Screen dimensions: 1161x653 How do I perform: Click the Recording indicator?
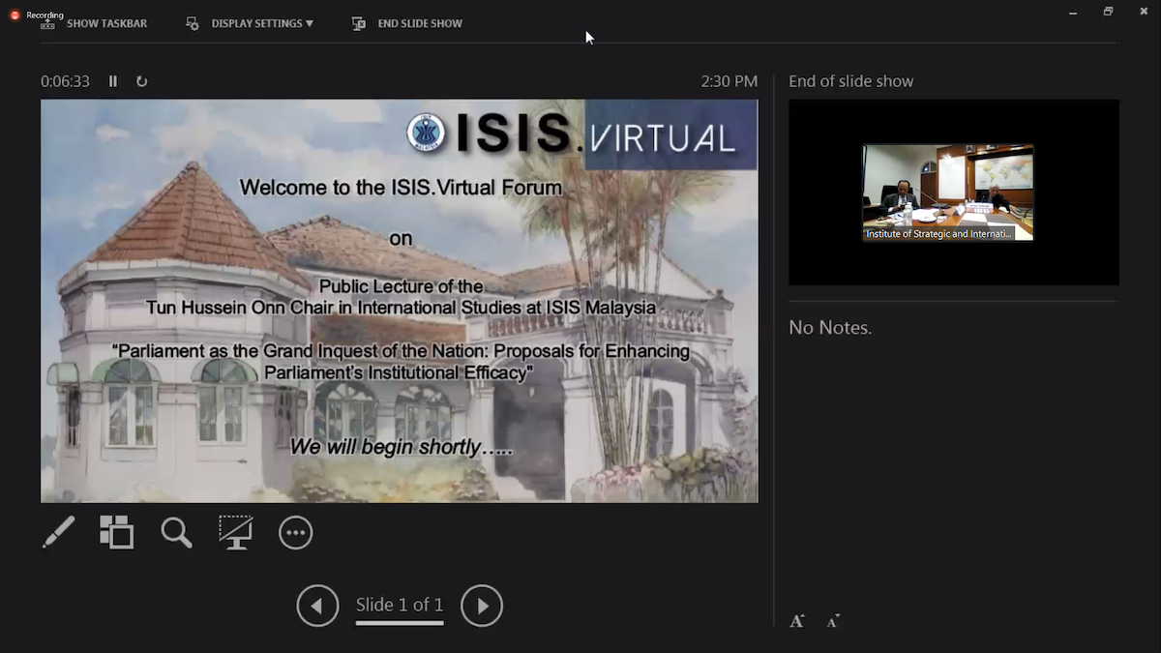[x=37, y=15]
